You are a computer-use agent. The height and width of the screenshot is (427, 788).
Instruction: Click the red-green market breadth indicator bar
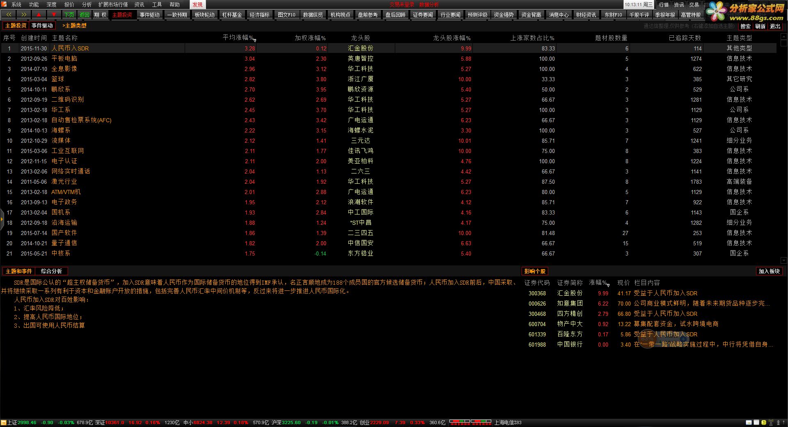tap(470, 422)
